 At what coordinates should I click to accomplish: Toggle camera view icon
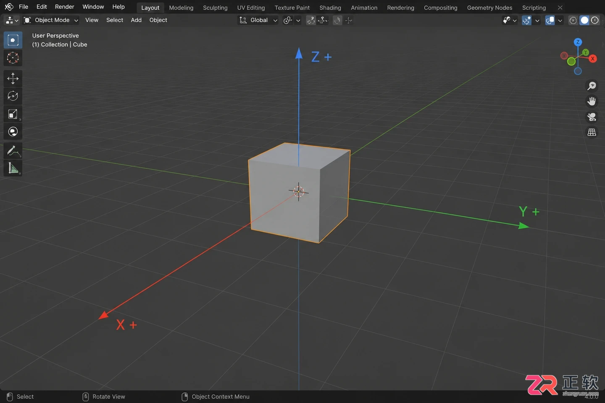pyautogui.click(x=592, y=117)
